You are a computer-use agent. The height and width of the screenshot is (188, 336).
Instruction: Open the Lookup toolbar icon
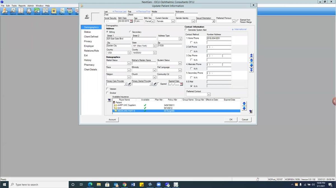[5, 11]
